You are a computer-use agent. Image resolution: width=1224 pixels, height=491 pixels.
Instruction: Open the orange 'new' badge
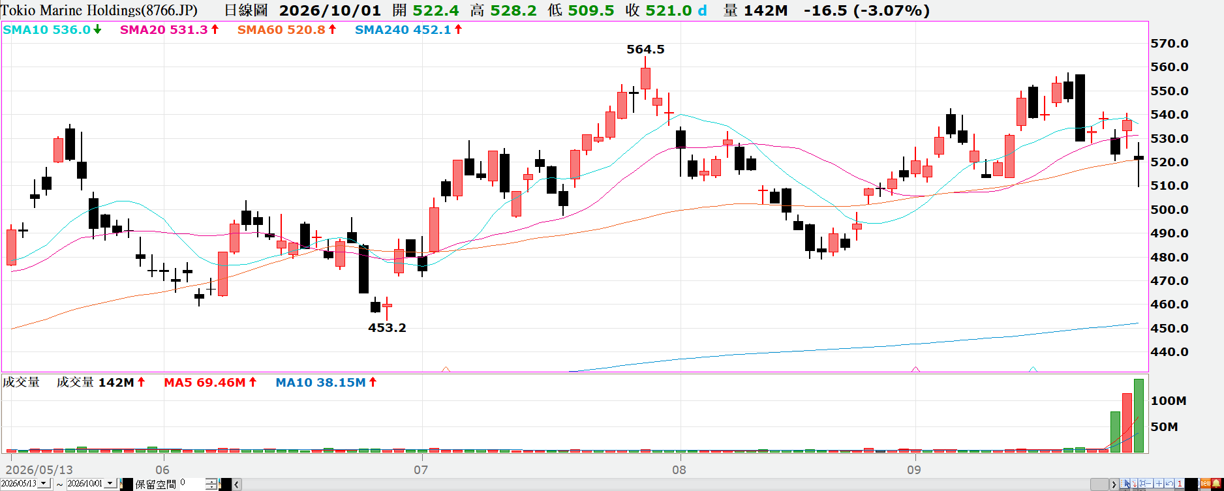[x=1206, y=483]
